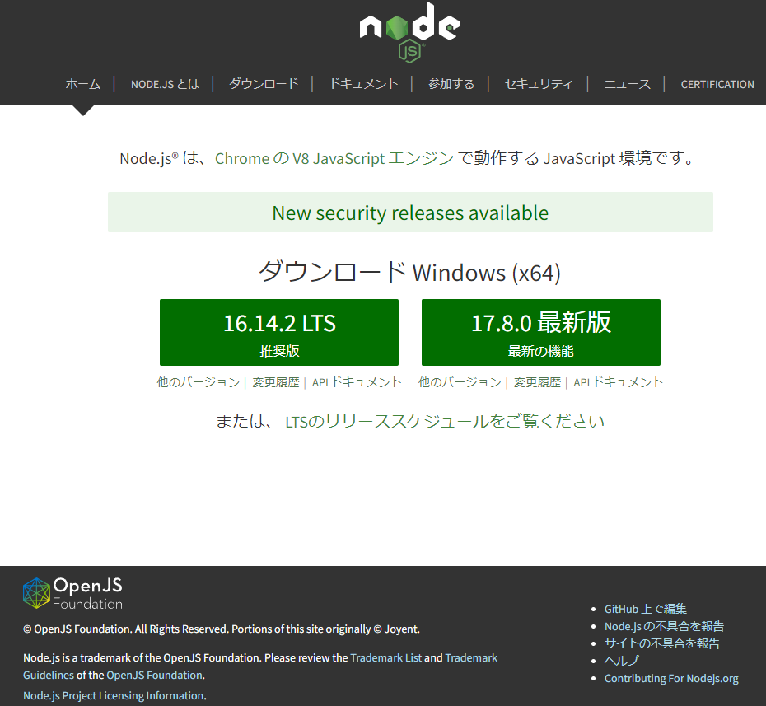Open the Trademark Guidelines link
Viewport: 766px width, 706px height.
(471, 657)
